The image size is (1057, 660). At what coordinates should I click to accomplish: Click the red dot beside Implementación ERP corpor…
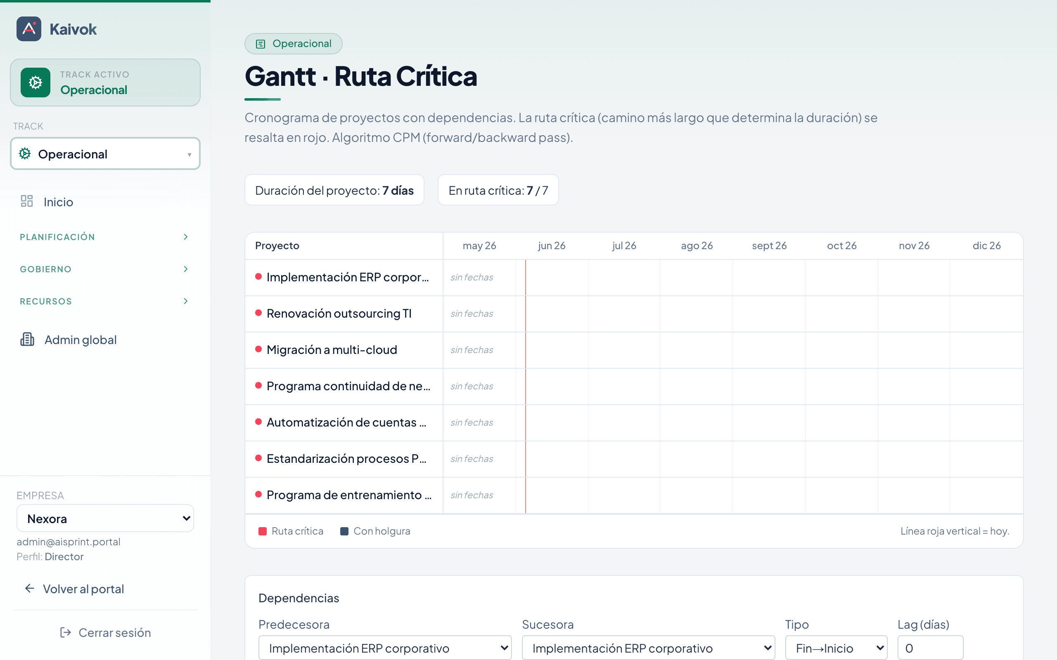(258, 276)
